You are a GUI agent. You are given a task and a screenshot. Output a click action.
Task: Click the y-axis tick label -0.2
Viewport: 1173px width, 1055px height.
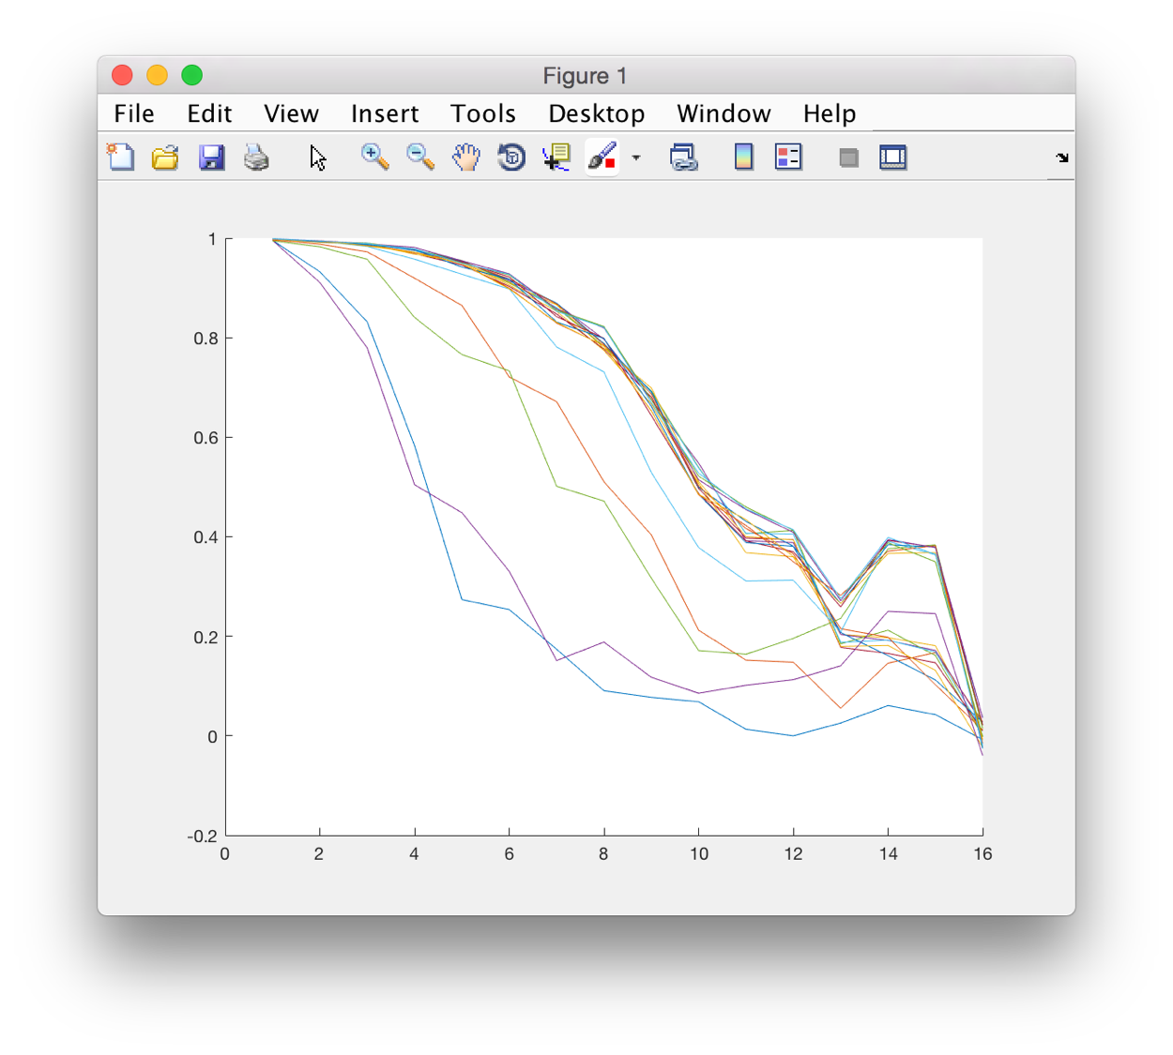(x=203, y=836)
